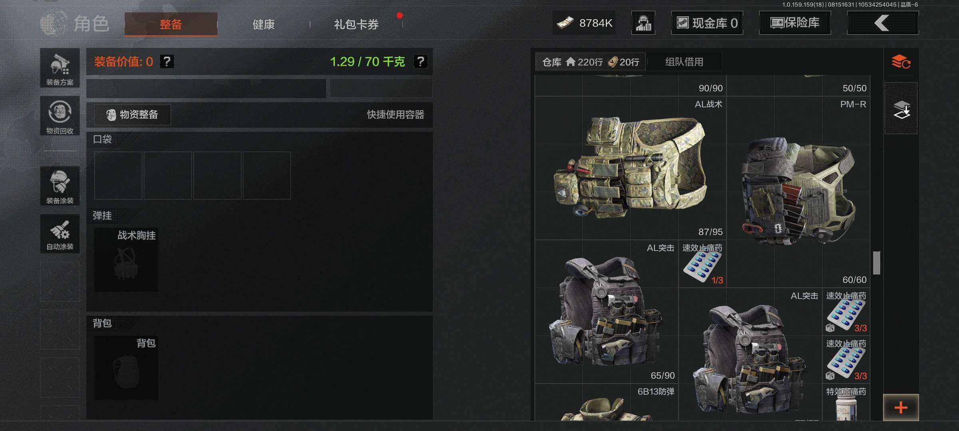This screenshot has height=431, width=959.
Task: Click the orange stack refresh icon
Action: (901, 62)
